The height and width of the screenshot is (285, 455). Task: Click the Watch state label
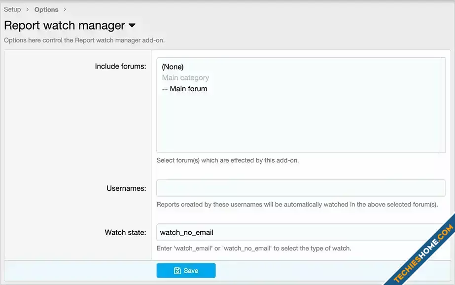pyautogui.click(x=125, y=232)
